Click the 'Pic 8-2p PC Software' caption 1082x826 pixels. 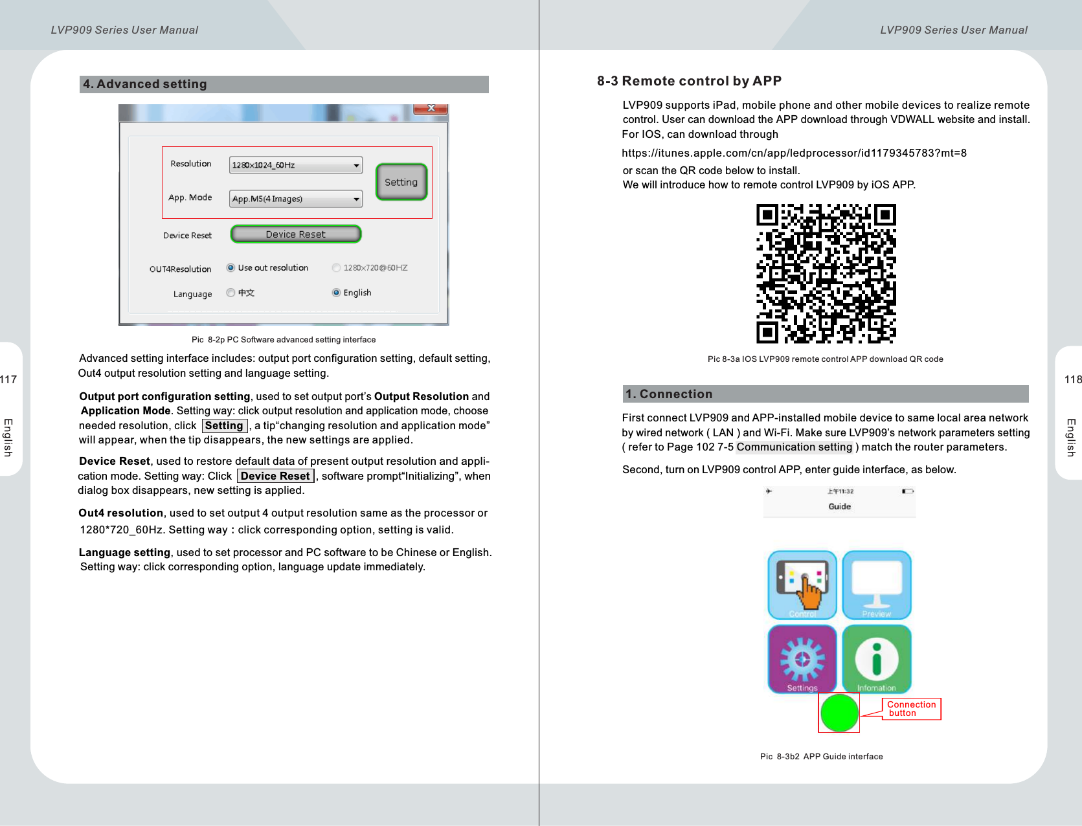pyautogui.click(x=284, y=340)
